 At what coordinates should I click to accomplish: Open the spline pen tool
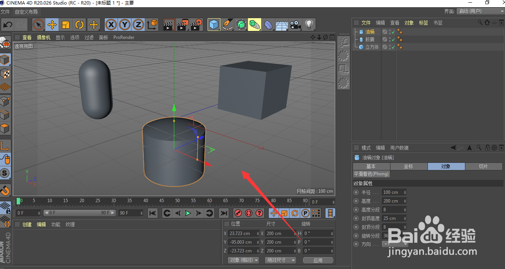point(228,25)
